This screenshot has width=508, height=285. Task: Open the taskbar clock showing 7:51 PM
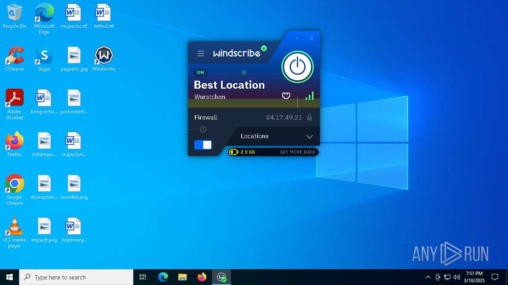(474, 277)
